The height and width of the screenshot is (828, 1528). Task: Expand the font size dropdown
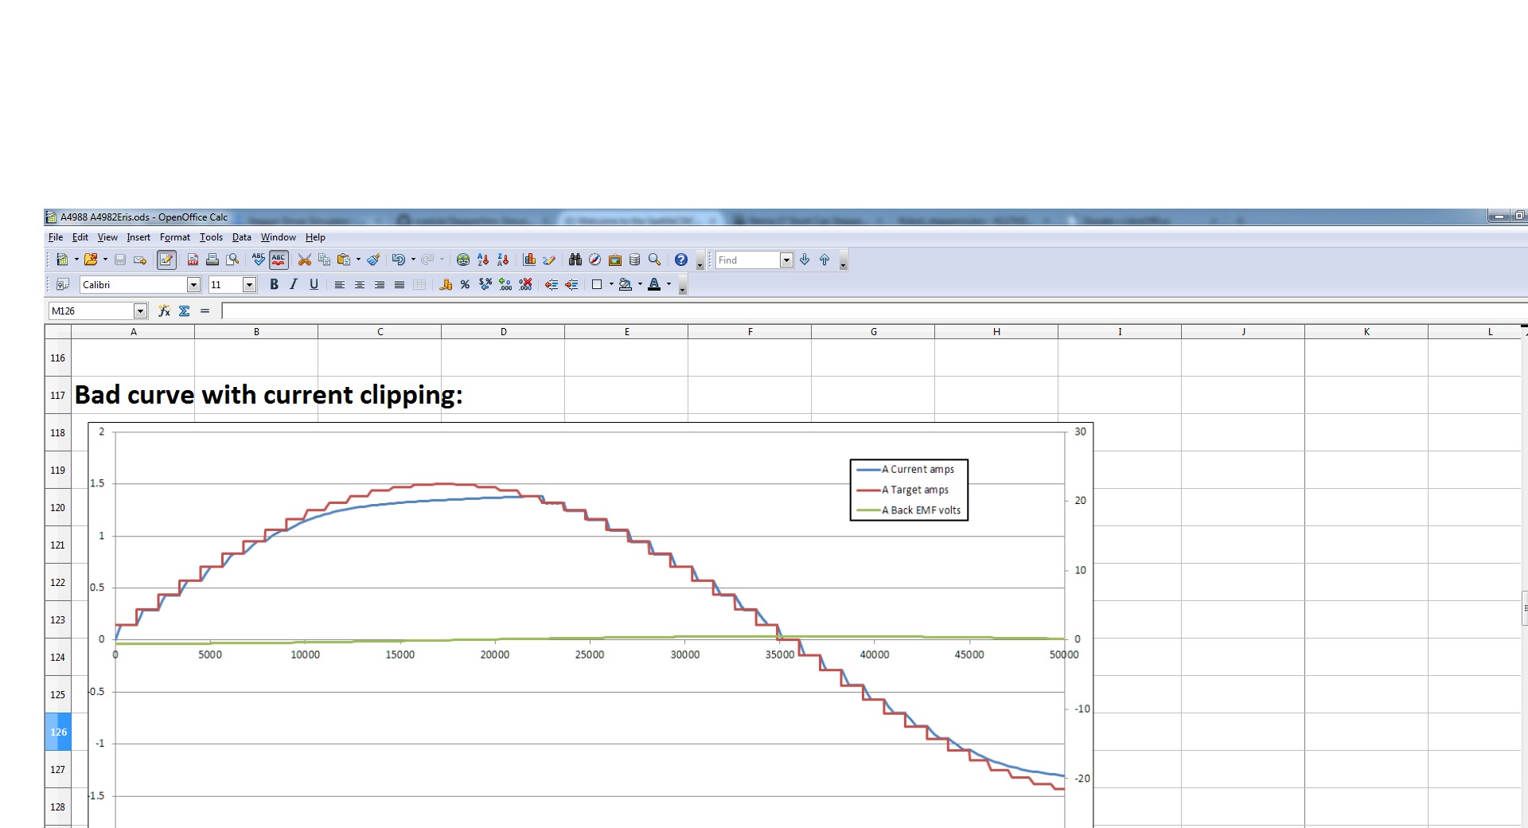[x=249, y=285]
